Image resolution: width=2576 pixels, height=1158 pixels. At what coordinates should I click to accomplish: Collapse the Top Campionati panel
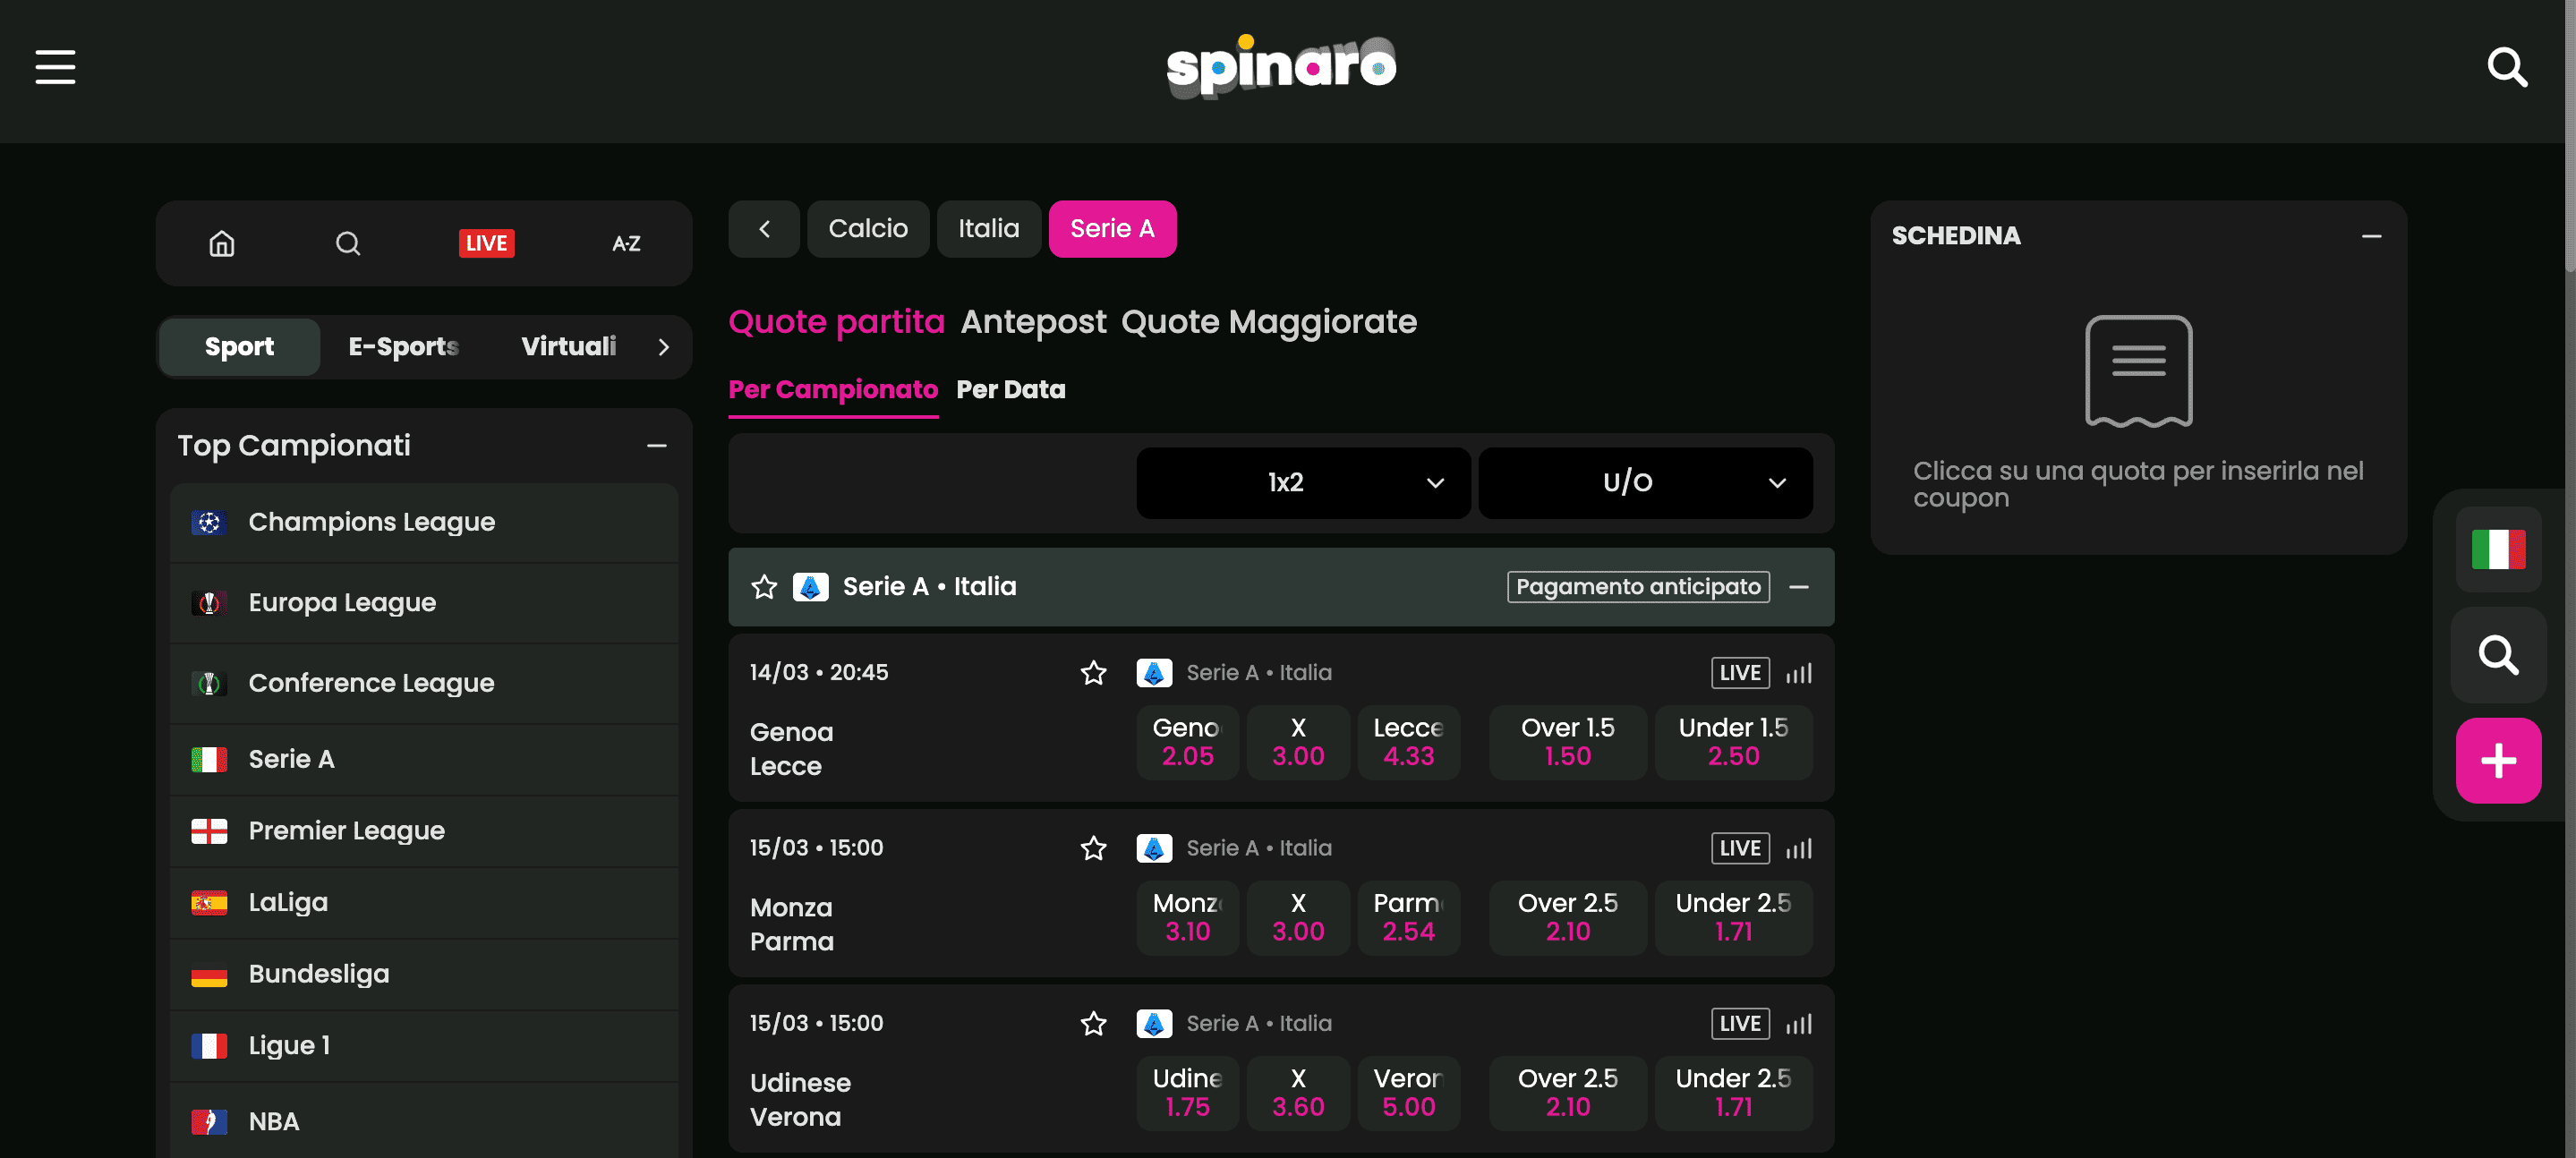[x=656, y=446]
